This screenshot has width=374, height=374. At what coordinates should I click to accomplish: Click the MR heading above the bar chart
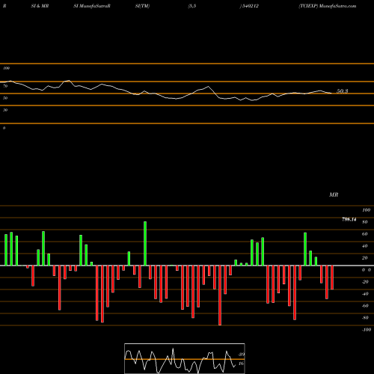[334, 194]
